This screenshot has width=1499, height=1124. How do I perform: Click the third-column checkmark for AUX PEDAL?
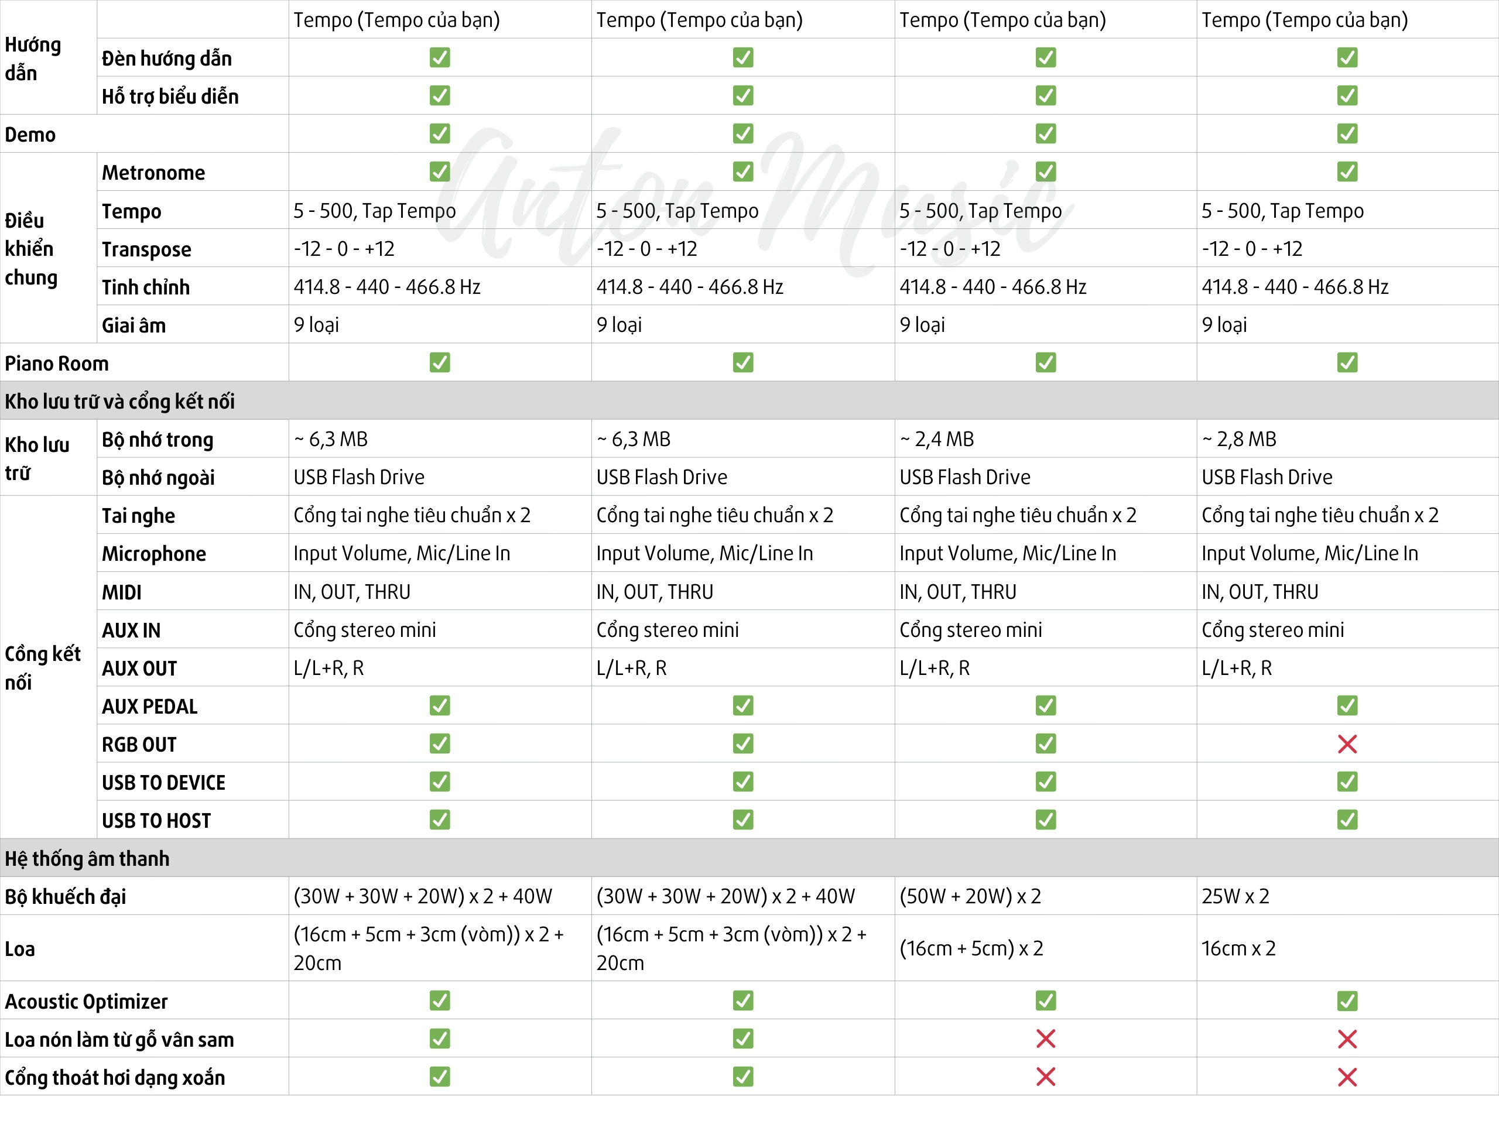point(1045,706)
